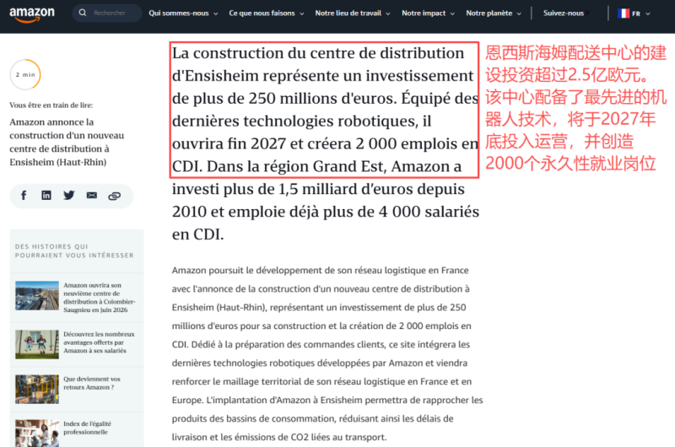Screen dimensions: 675x447
Task: Share article on Twitter
Action: [x=68, y=196]
